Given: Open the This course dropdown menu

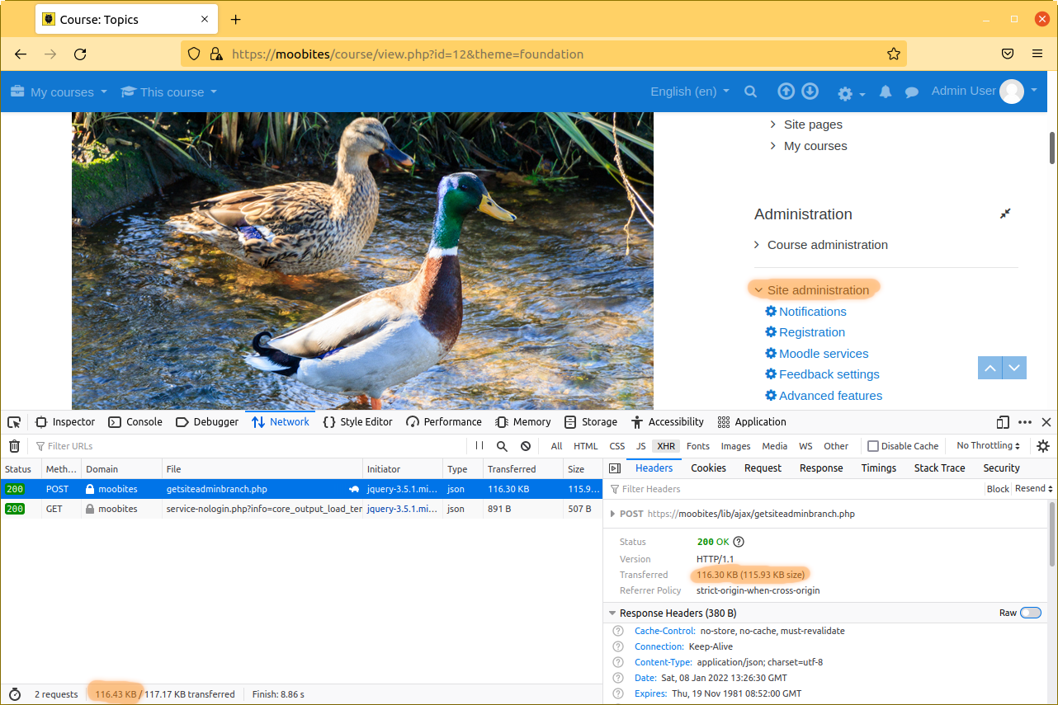Looking at the screenshot, I should 169,92.
